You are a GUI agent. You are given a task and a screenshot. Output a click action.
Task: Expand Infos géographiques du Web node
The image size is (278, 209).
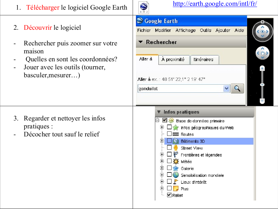162,127
